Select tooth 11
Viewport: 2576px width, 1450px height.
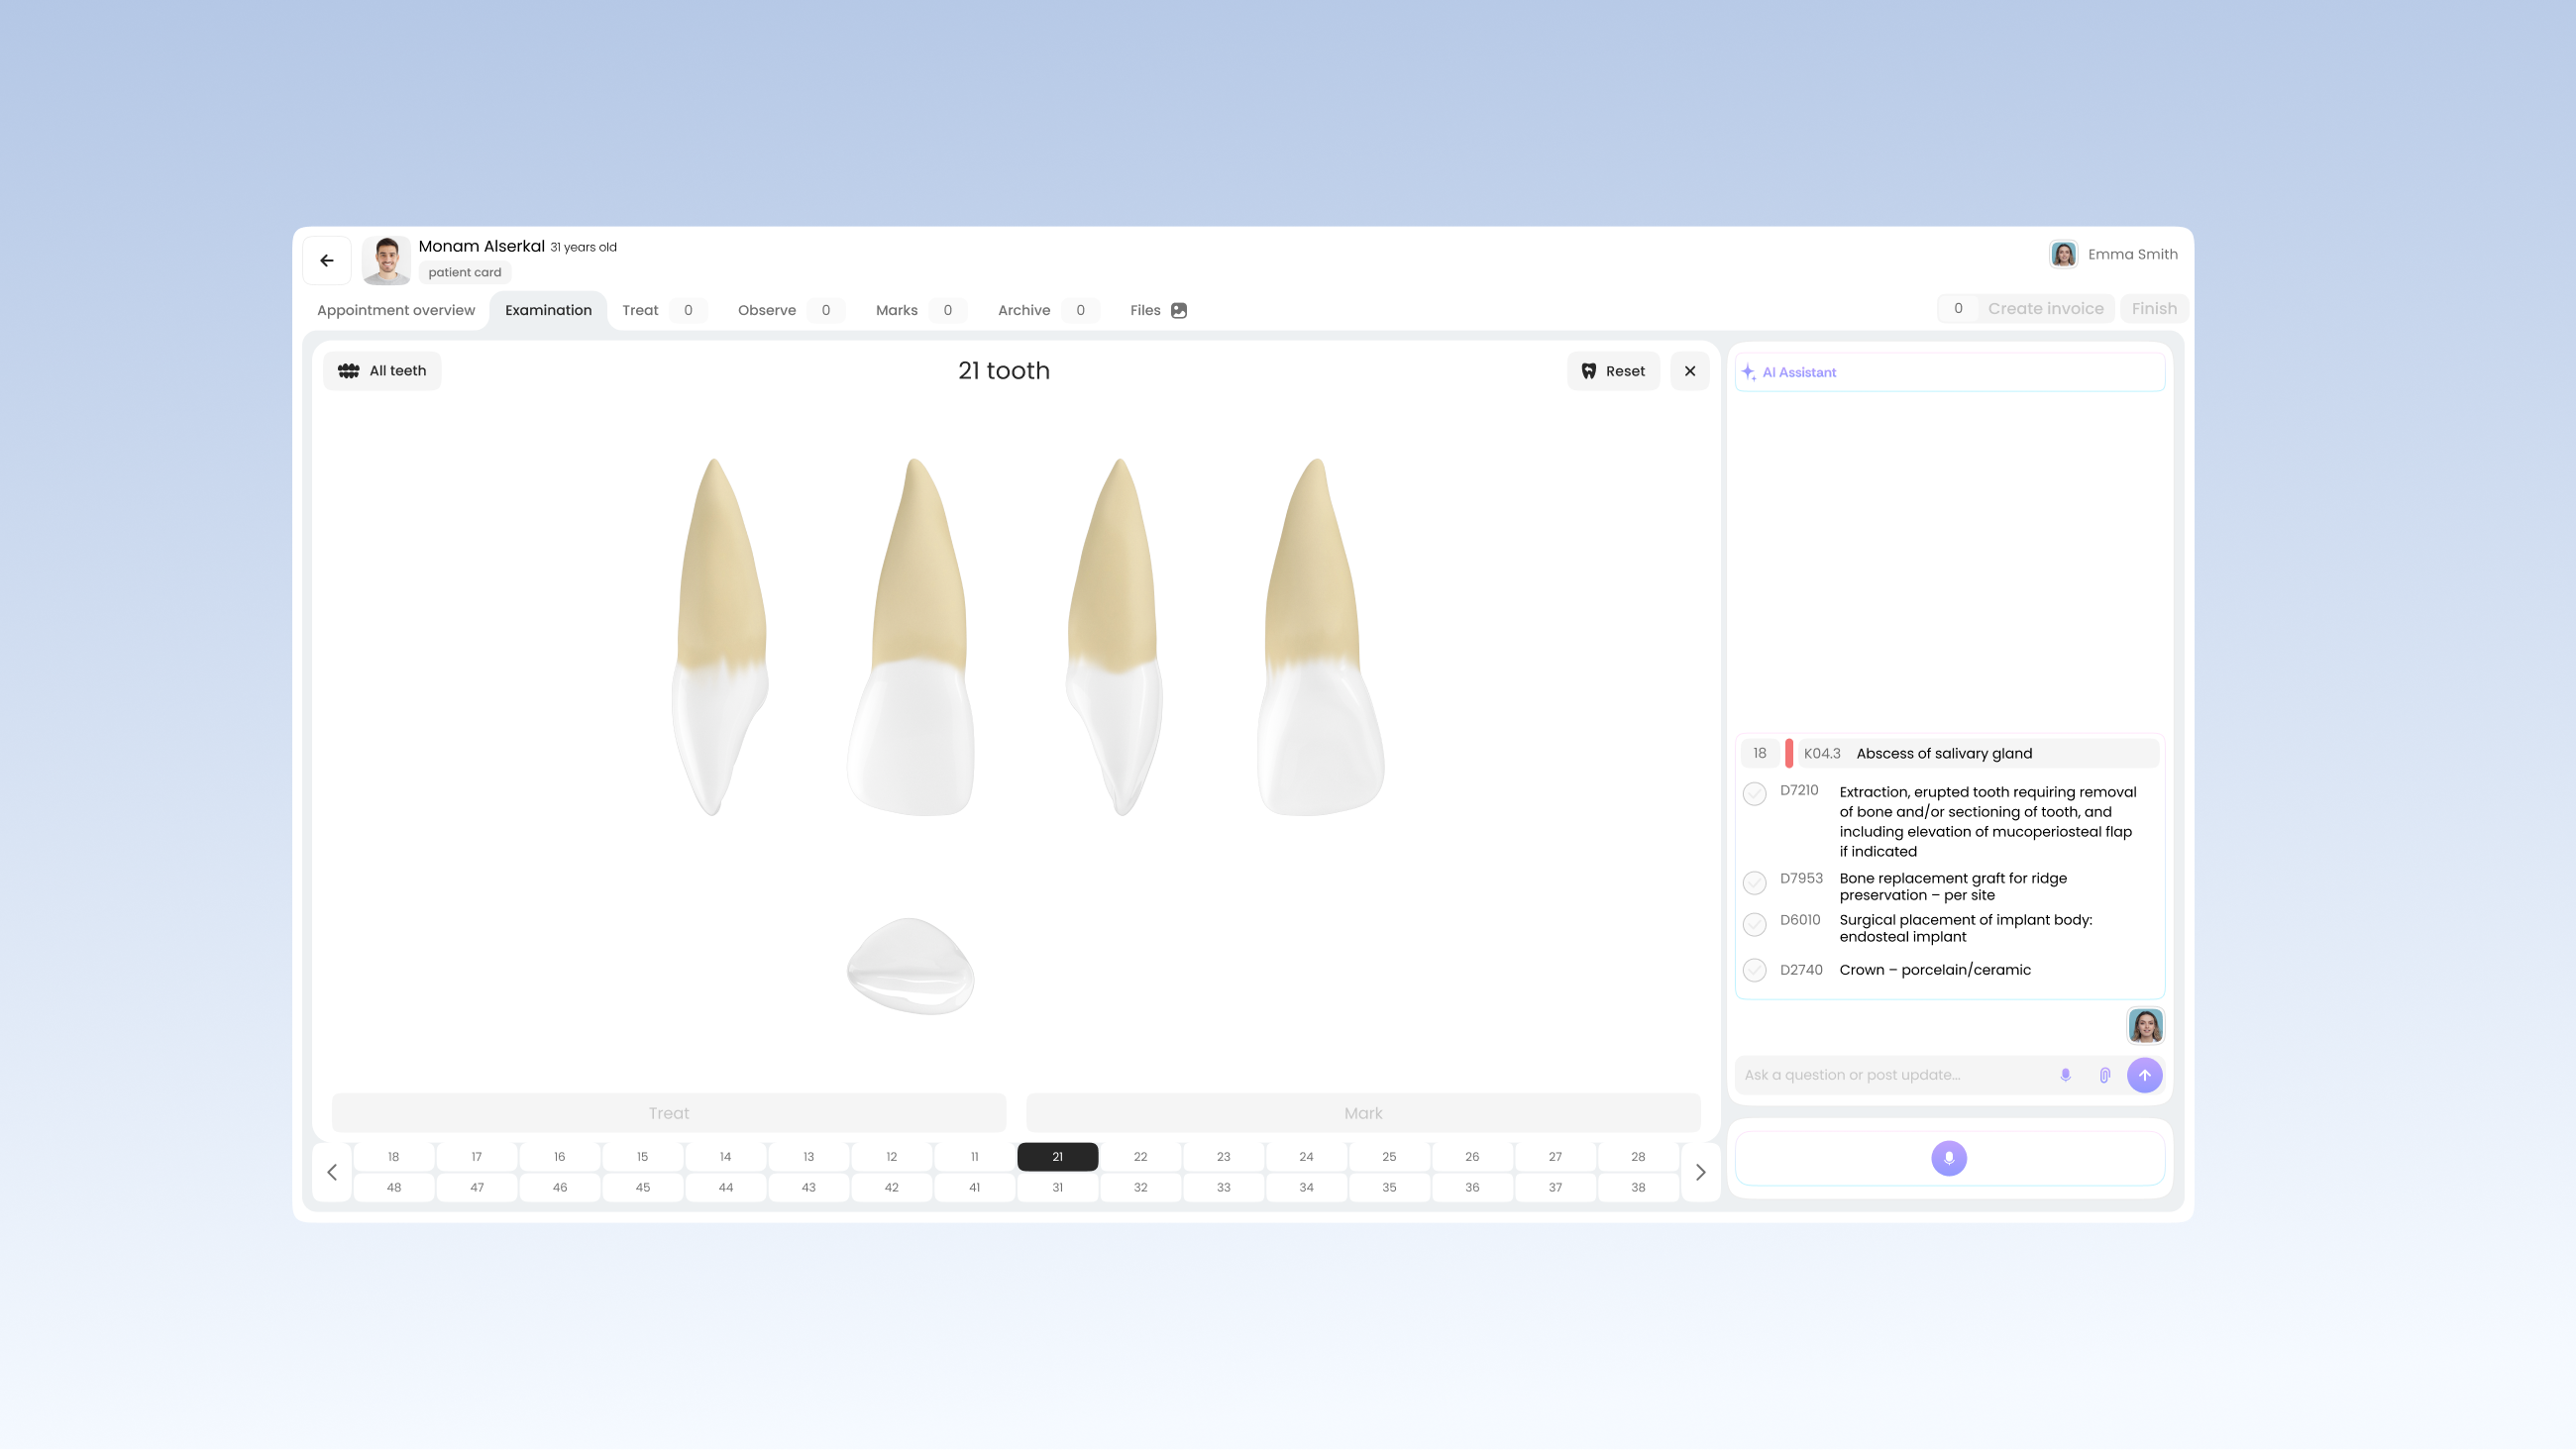(975, 1157)
